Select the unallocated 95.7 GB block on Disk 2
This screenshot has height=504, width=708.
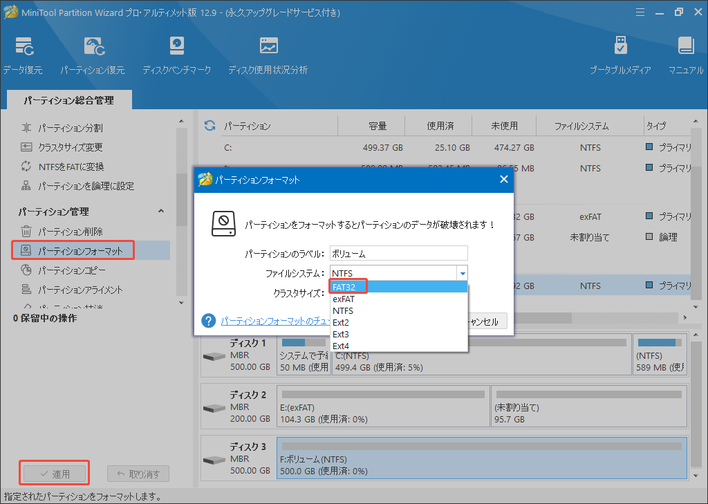[589, 407]
